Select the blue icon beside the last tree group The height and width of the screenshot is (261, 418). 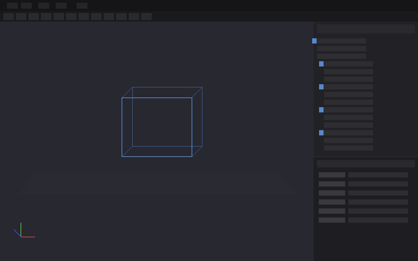click(321, 133)
